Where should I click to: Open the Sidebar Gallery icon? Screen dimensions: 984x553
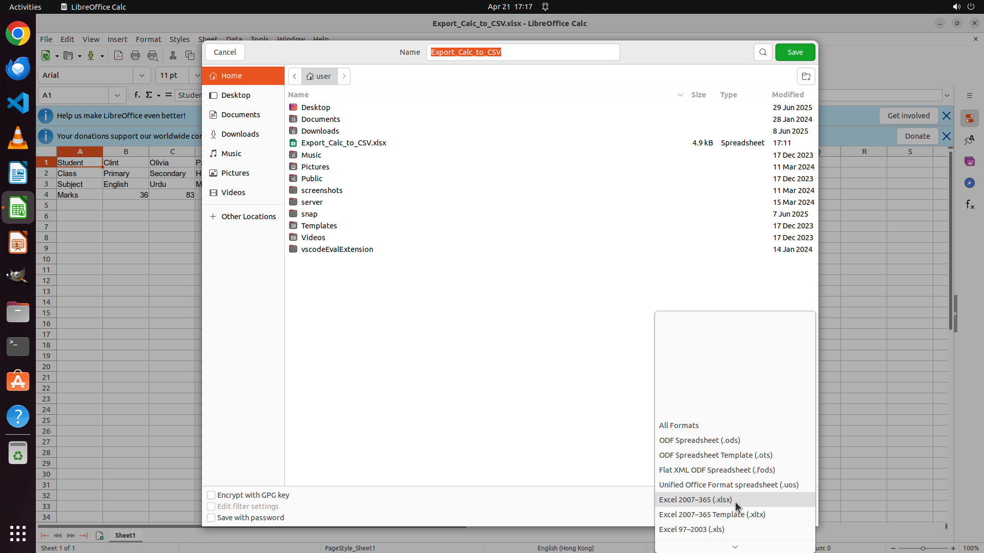click(969, 161)
